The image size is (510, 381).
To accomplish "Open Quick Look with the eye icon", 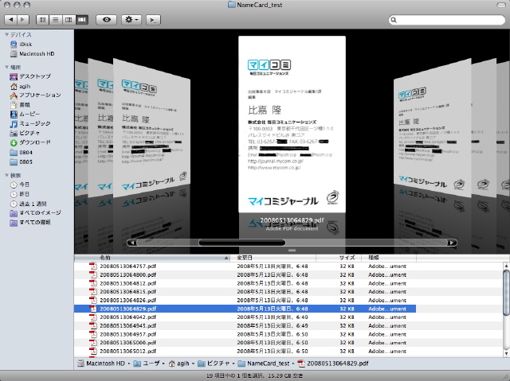I will [106, 20].
